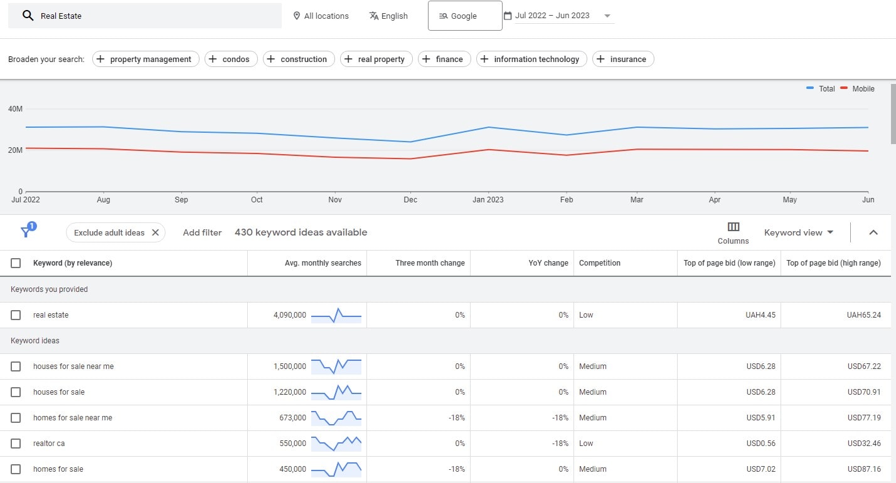Screen dimensions: 896x483
Task: Click the calendar icon beside date range
Action: coord(508,16)
